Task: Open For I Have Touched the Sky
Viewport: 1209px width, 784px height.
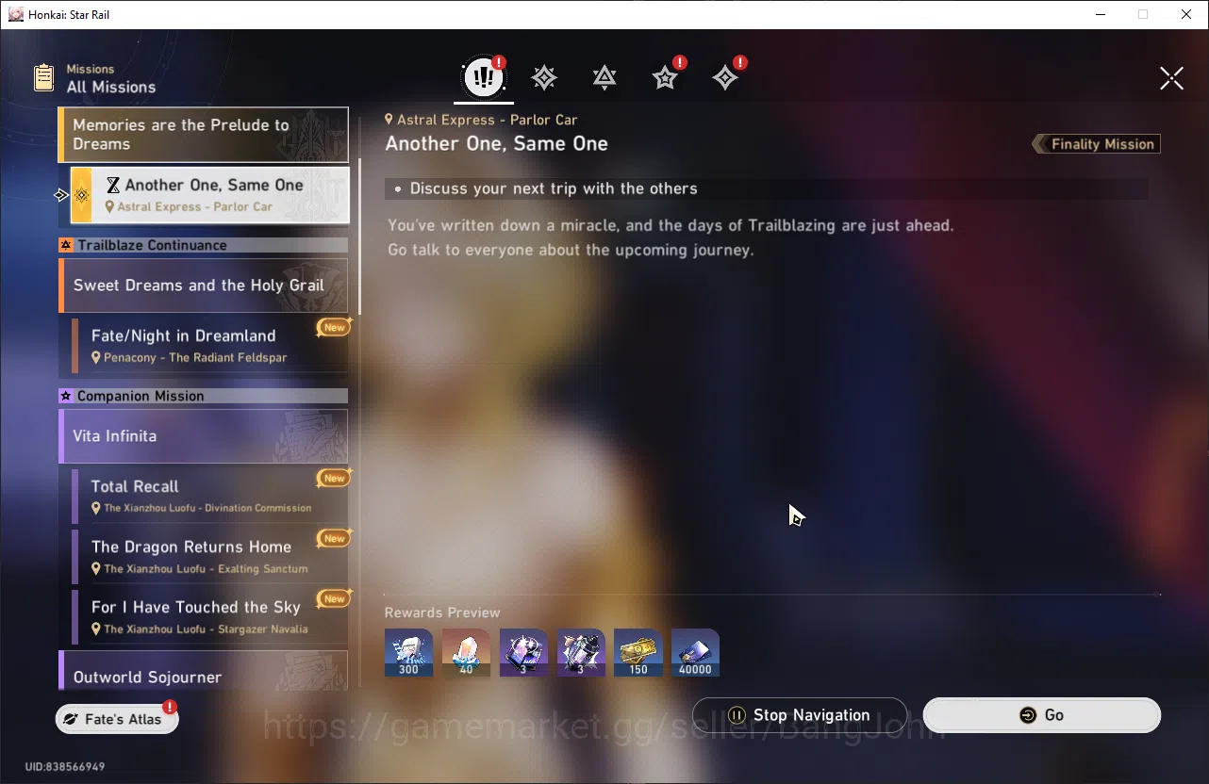Action: (210, 617)
